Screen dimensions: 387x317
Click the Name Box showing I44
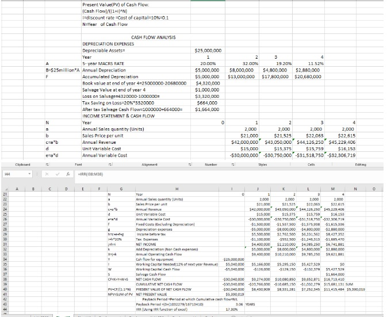coord(16,174)
